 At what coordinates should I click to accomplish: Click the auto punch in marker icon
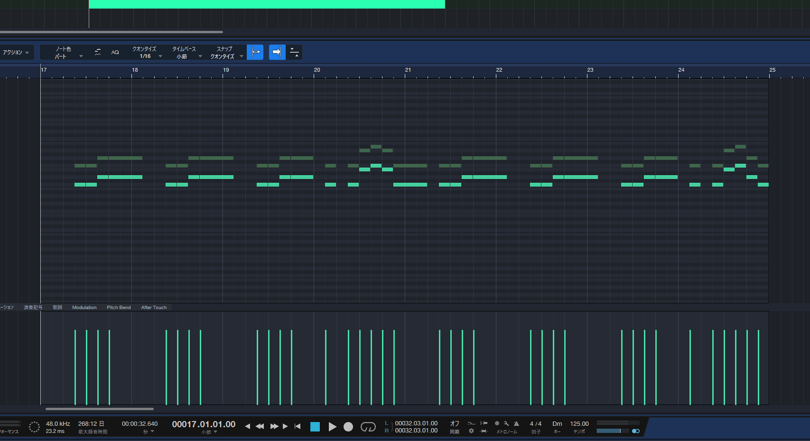(x=484, y=423)
